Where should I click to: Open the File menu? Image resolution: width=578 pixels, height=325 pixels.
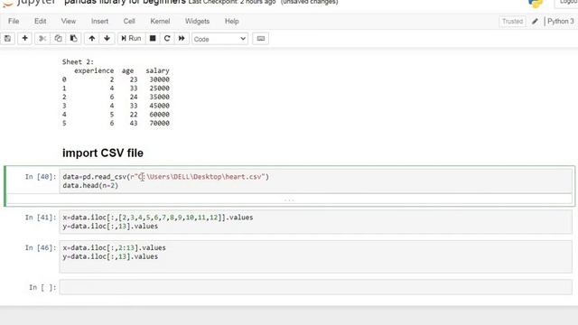tap(14, 22)
